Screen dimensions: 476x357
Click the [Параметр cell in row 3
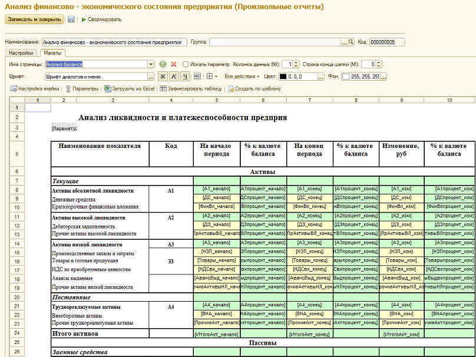[x=64, y=128]
